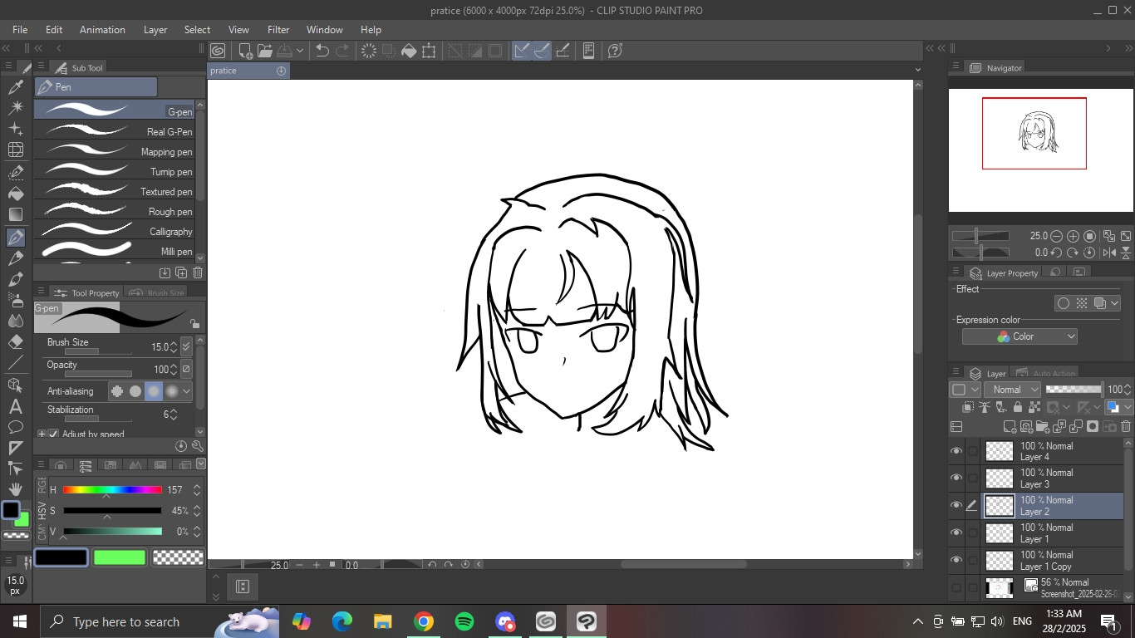Select the Real G-Pen sub tool
Image resolution: width=1135 pixels, height=638 pixels.
point(114,131)
